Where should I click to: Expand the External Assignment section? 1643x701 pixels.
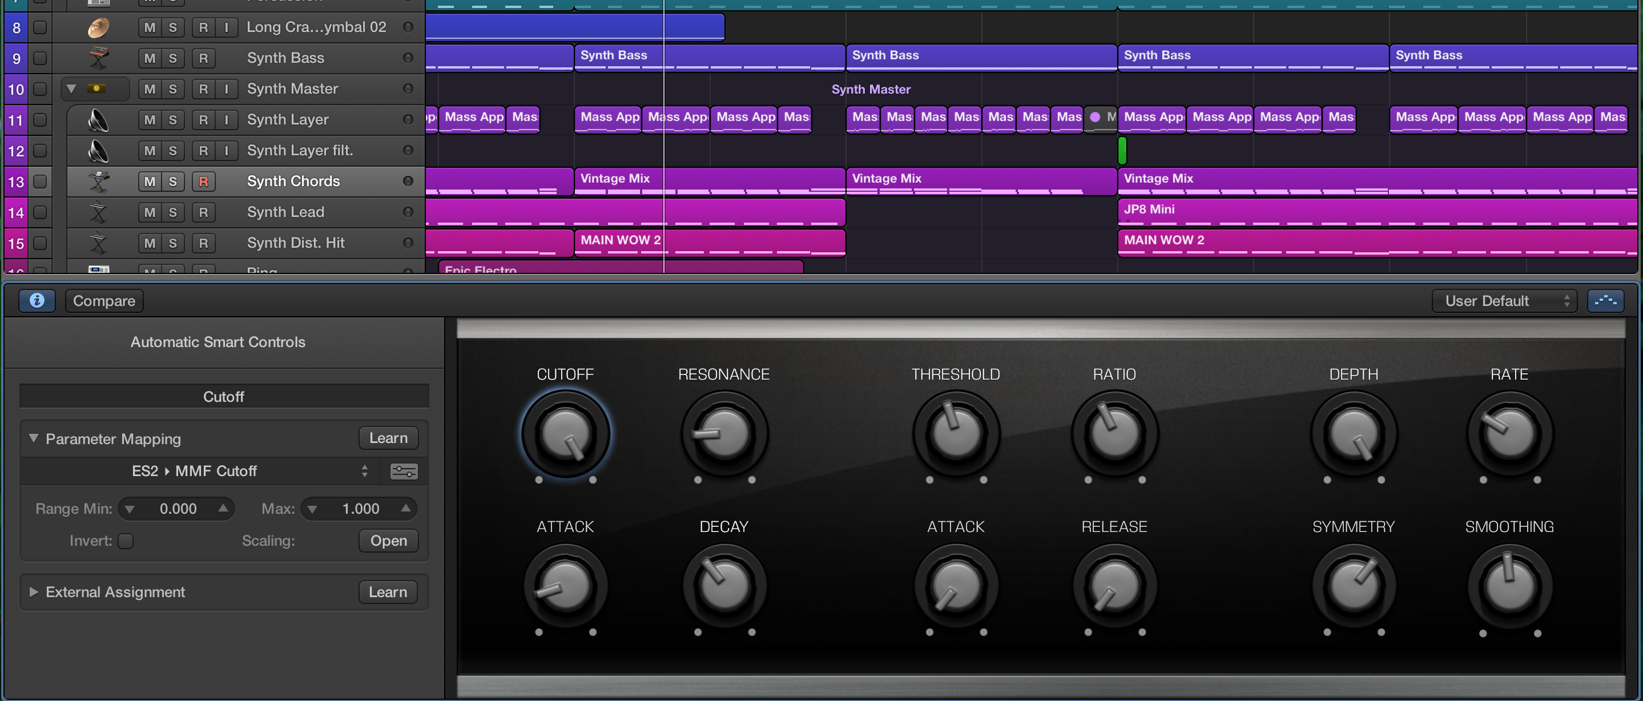(x=31, y=591)
